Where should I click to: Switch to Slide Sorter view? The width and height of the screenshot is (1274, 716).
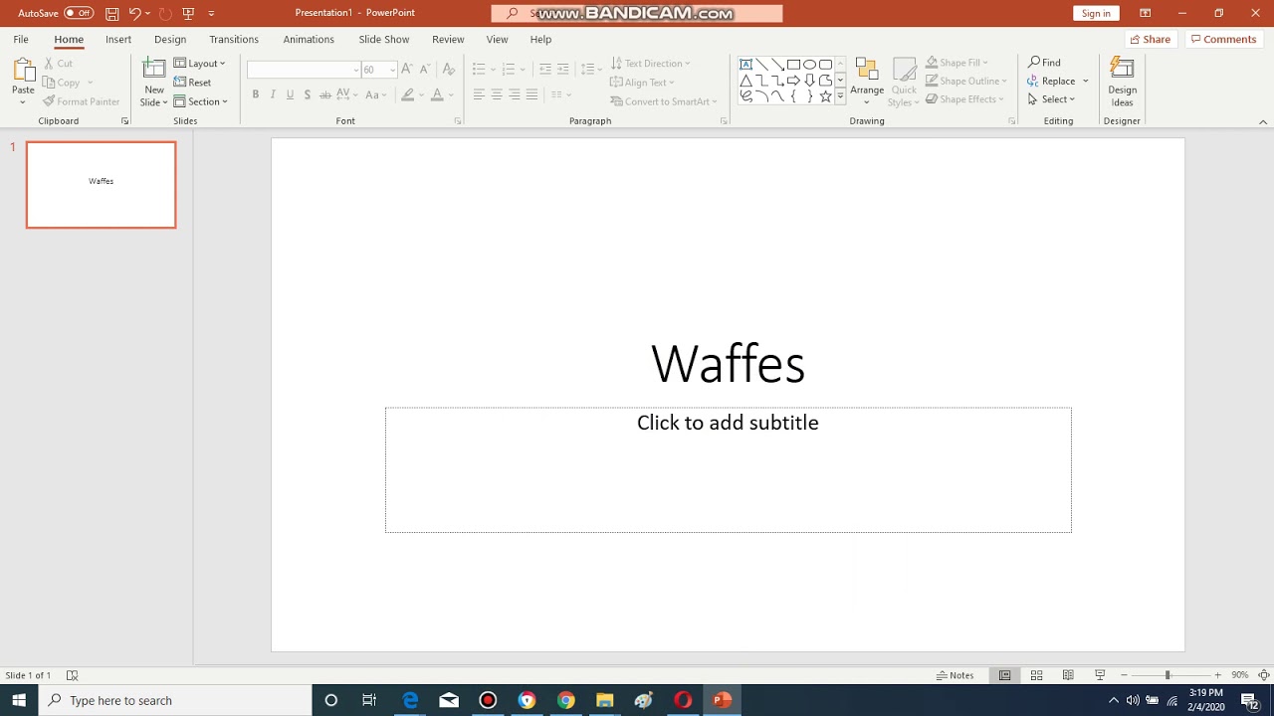coord(1036,675)
